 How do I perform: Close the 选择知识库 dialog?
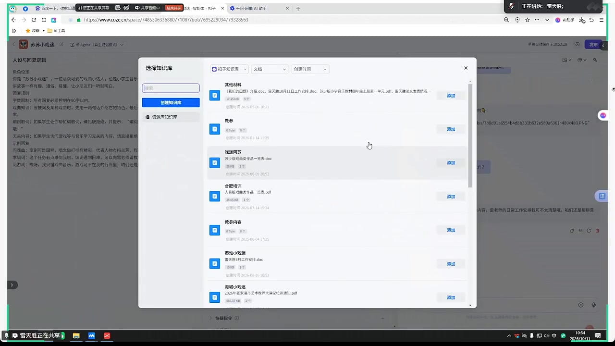[x=466, y=68]
